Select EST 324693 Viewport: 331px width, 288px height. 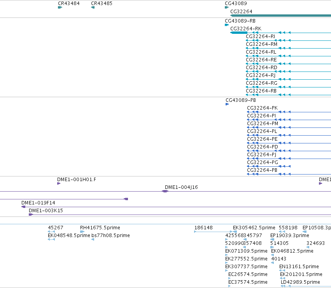point(315,243)
